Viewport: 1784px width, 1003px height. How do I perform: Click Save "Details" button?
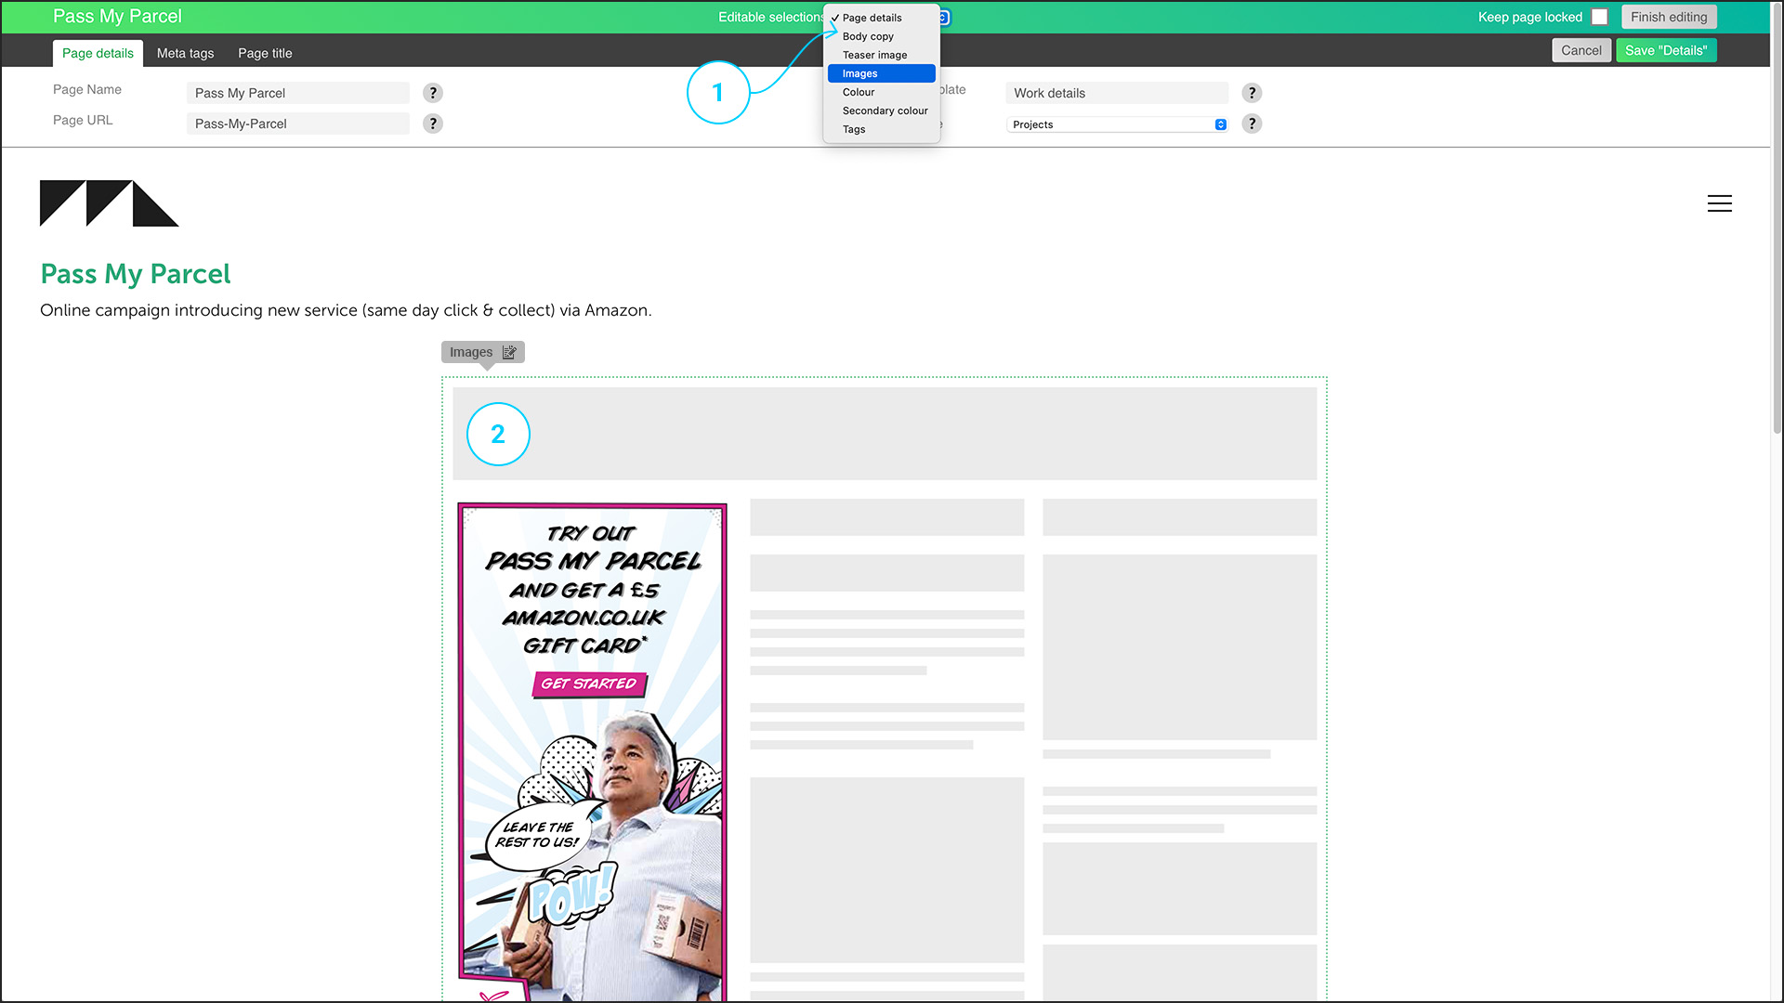point(1665,50)
